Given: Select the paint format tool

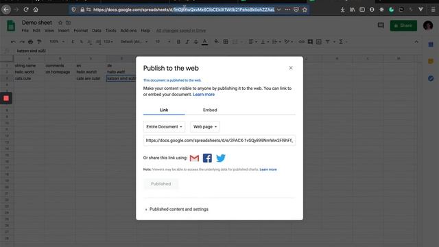Looking at the screenshot, I should pyautogui.click(x=39, y=42).
